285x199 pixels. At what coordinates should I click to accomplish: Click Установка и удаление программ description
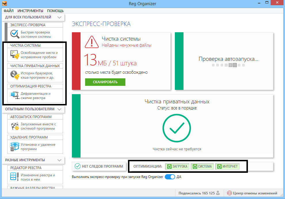click(38, 147)
